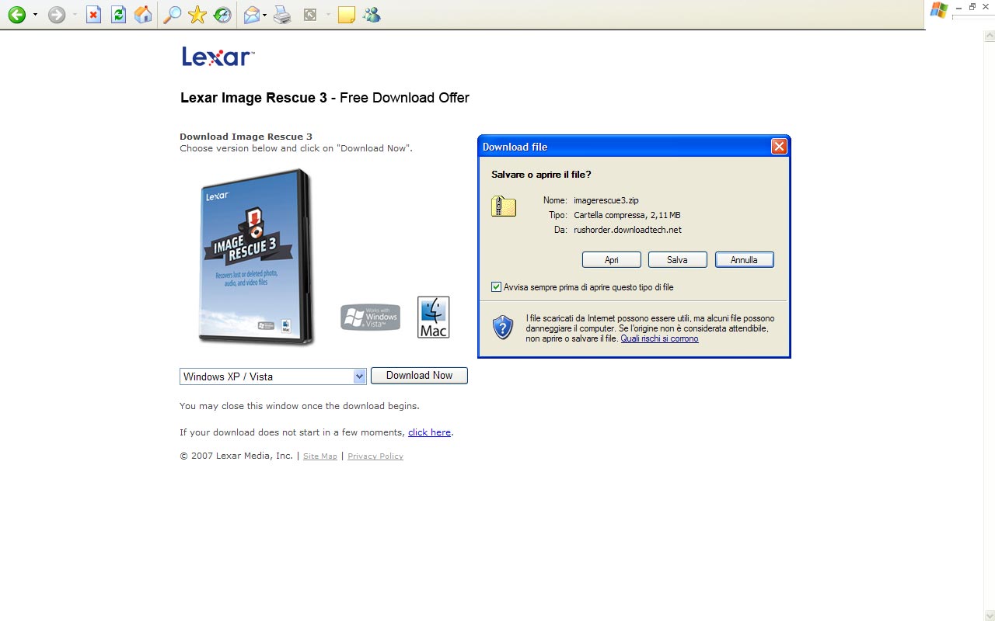Follow the "click here" download link
The height and width of the screenshot is (621, 995).
[x=429, y=432]
